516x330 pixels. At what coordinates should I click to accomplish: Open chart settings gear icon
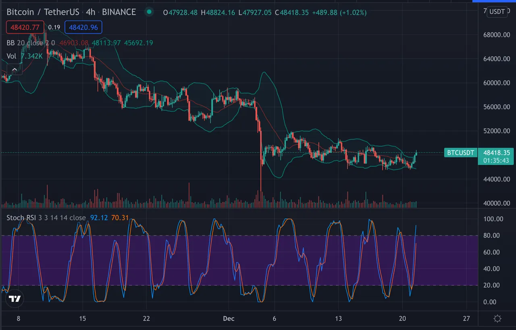pos(497,319)
